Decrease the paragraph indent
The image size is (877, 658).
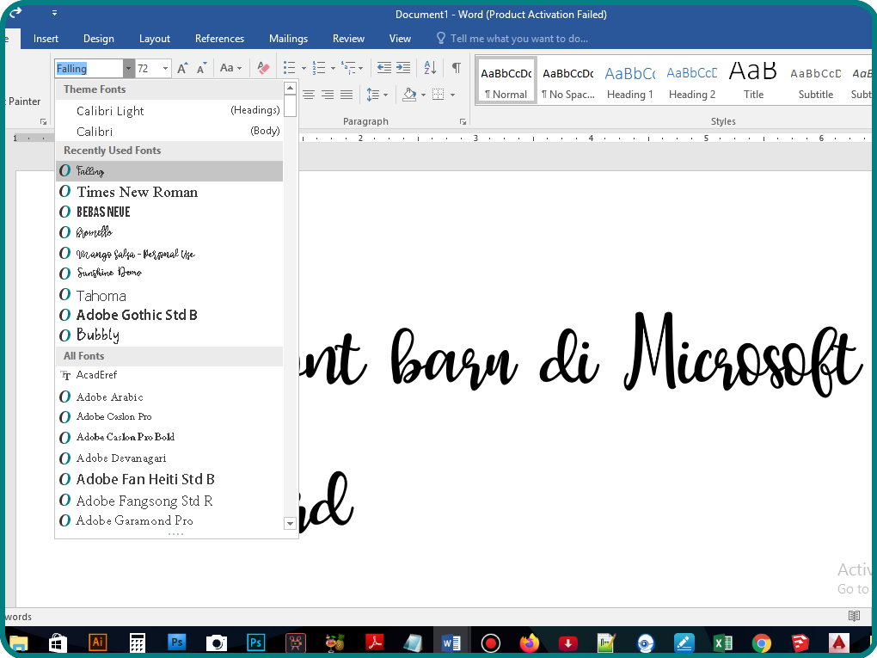click(x=383, y=68)
